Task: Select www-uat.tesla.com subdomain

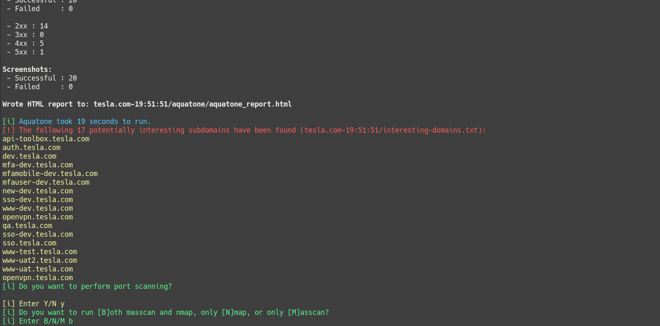Action: pyautogui.click(x=38, y=269)
